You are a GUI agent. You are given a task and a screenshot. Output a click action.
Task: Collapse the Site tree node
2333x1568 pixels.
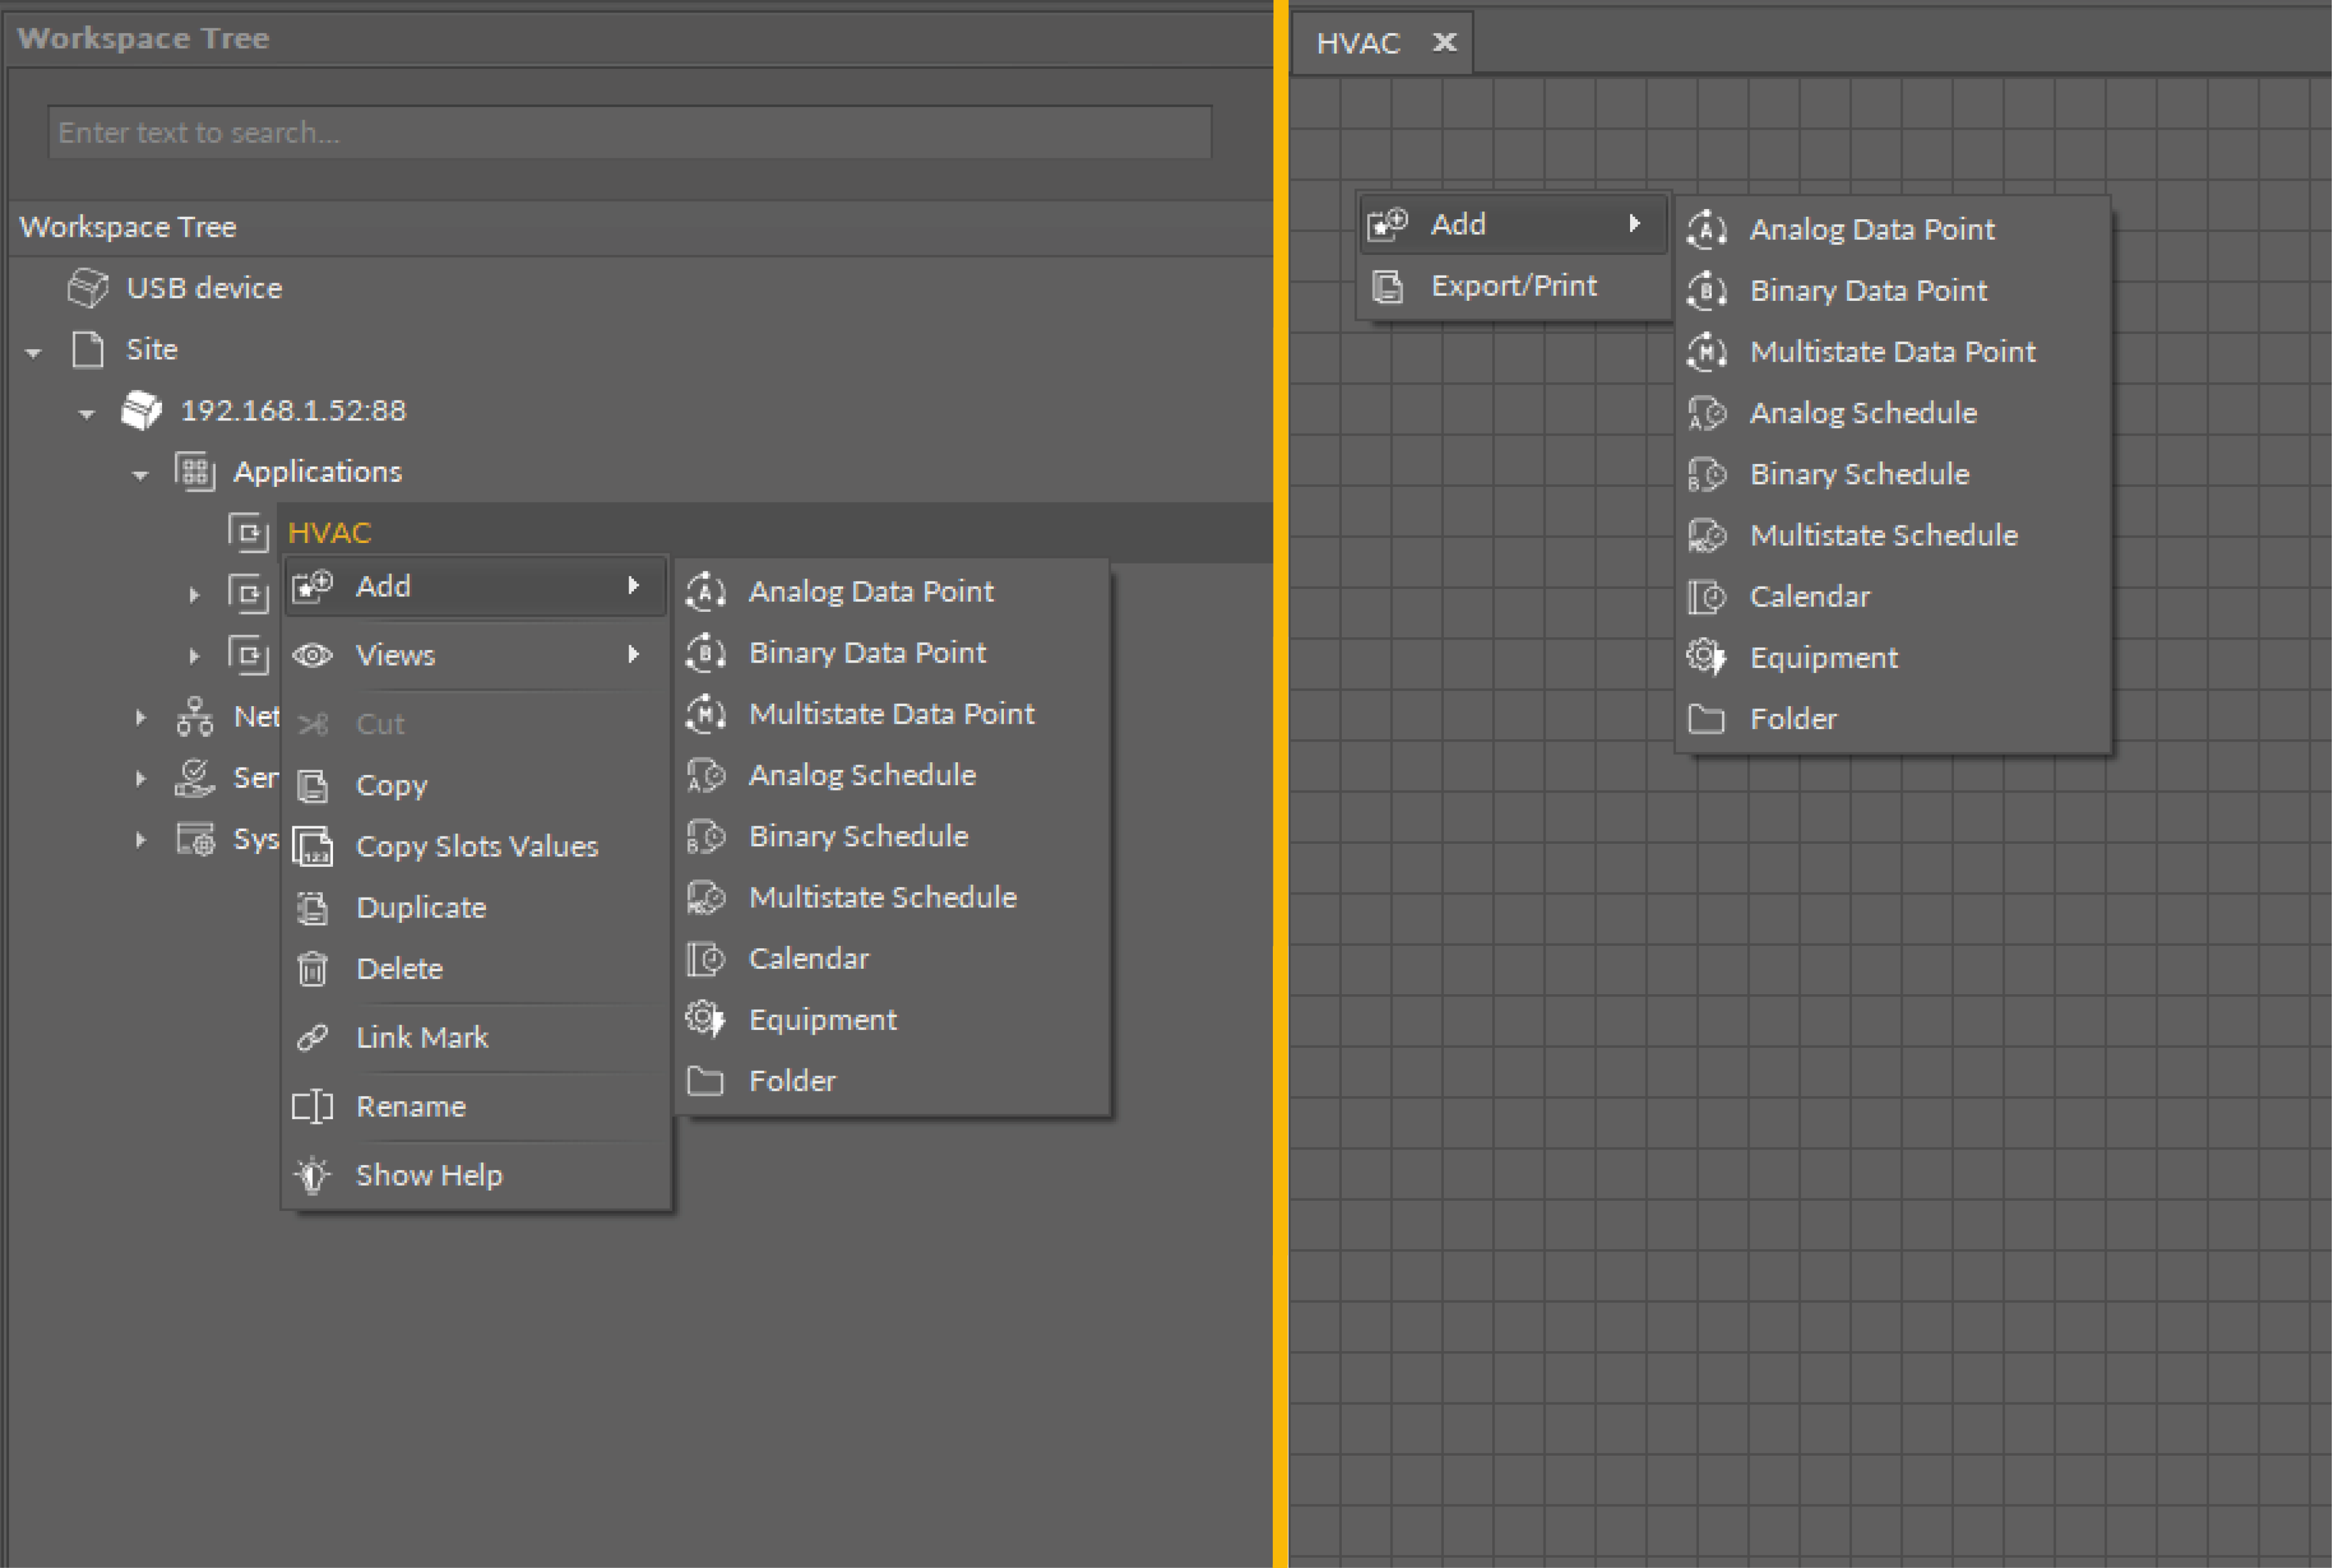click(x=34, y=352)
